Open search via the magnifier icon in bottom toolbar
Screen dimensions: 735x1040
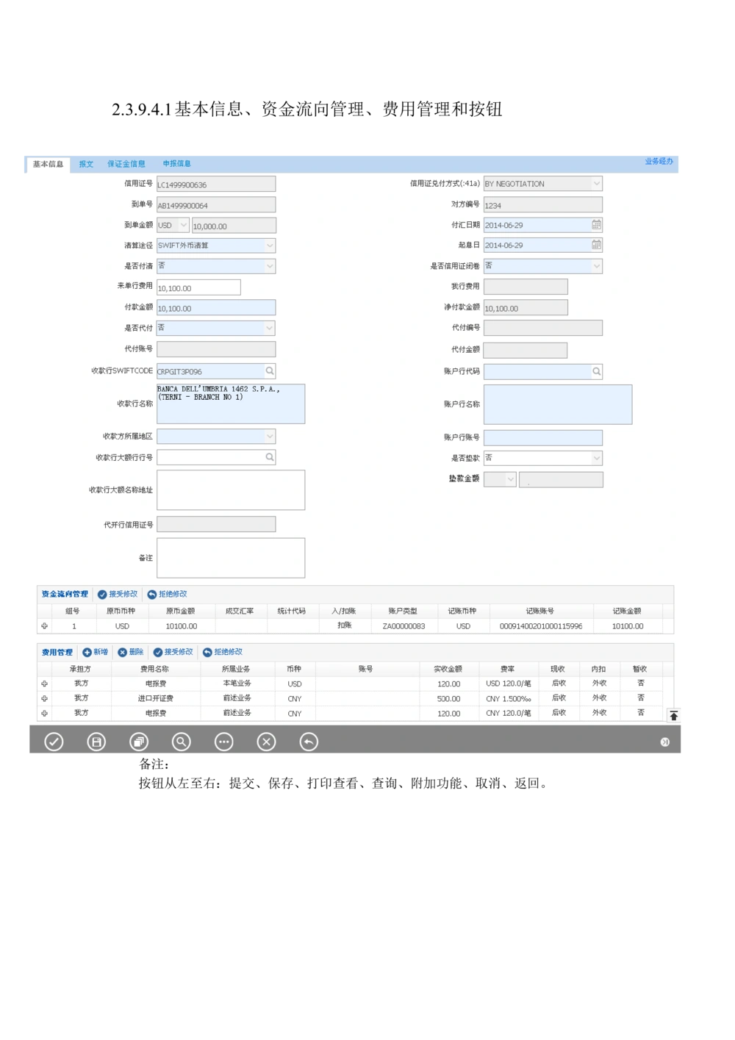182,742
